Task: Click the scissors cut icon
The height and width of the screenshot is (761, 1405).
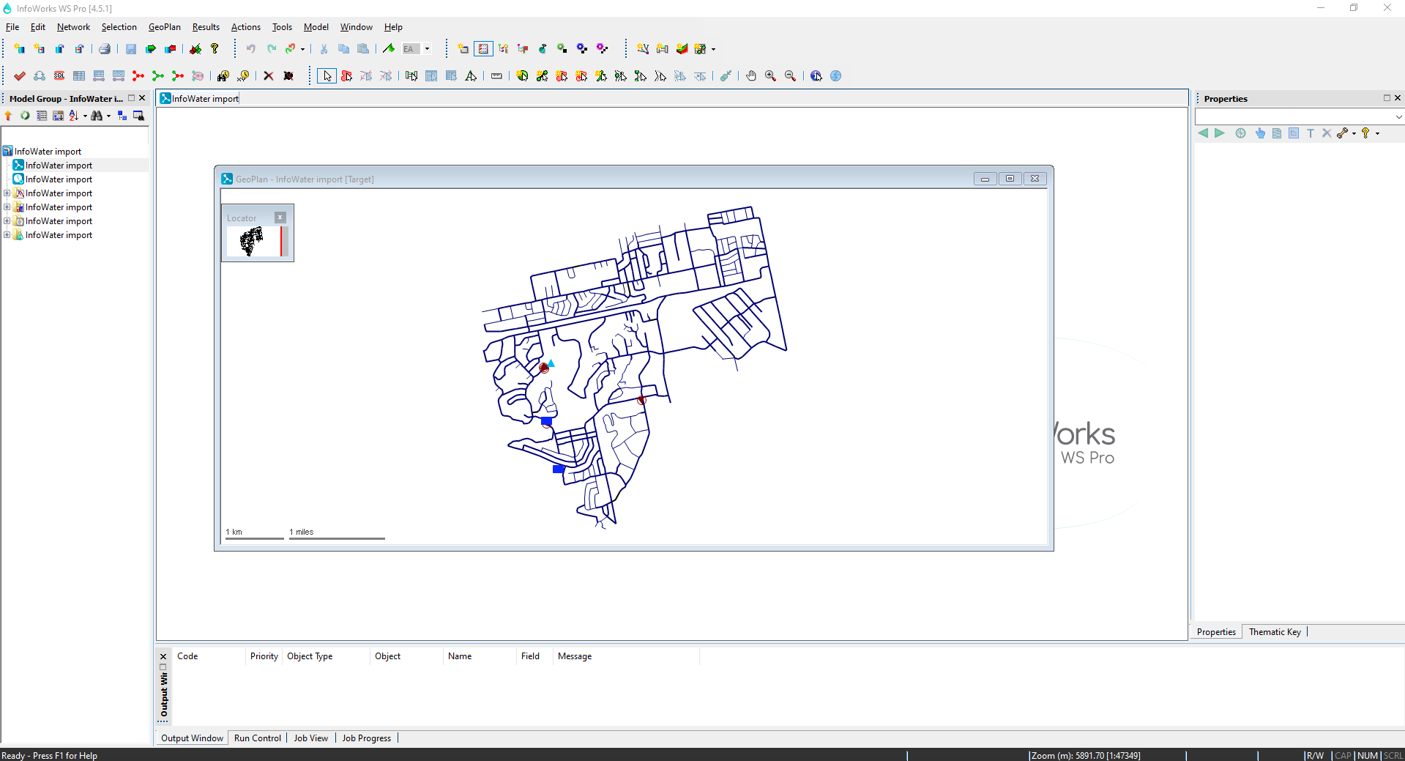Action: [324, 48]
